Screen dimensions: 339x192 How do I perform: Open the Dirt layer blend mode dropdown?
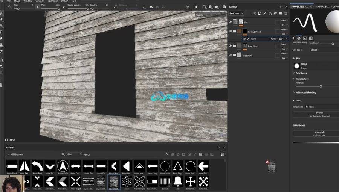[284, 20]
